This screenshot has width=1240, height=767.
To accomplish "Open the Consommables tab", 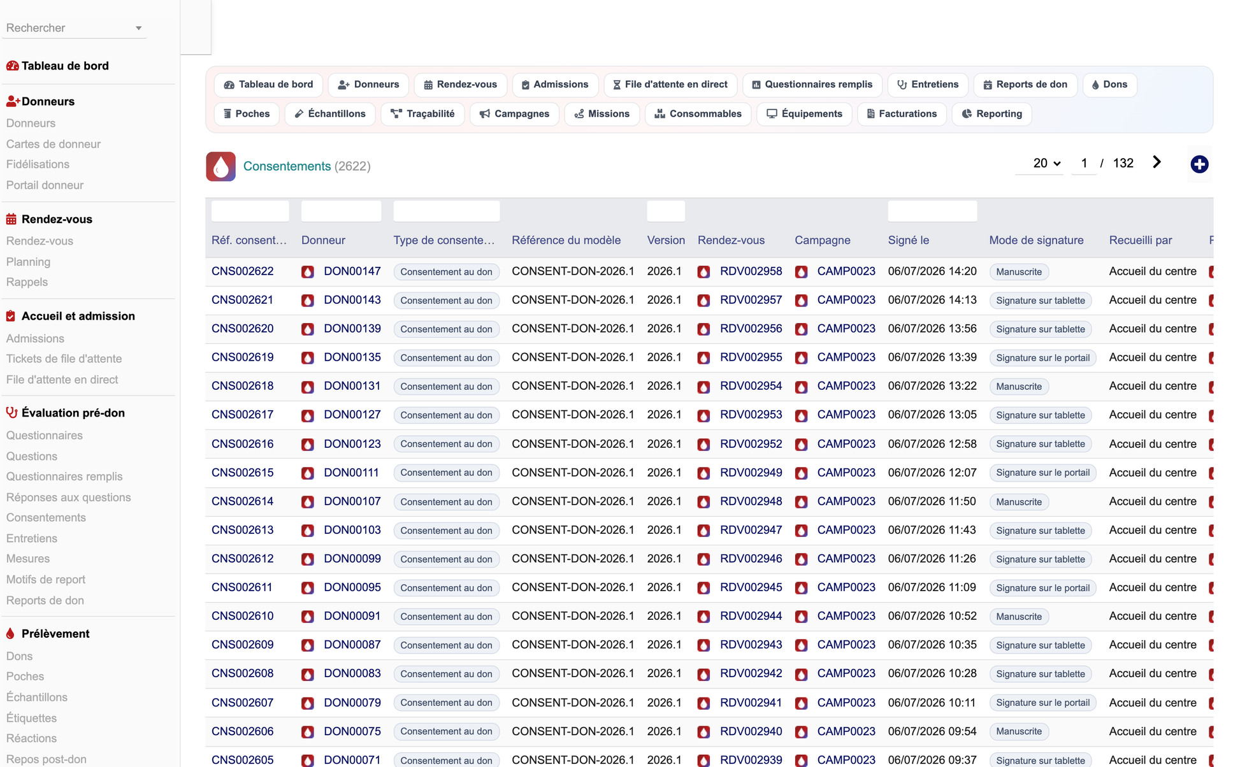I will coord(698,114).
